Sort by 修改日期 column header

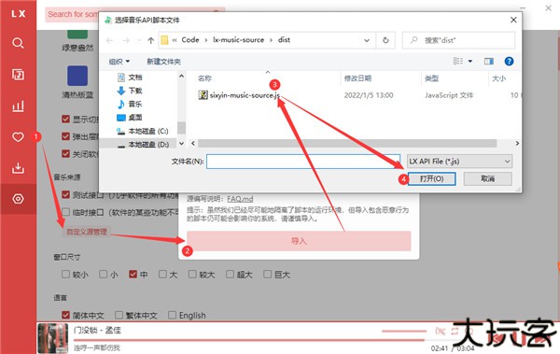[357, 78]
